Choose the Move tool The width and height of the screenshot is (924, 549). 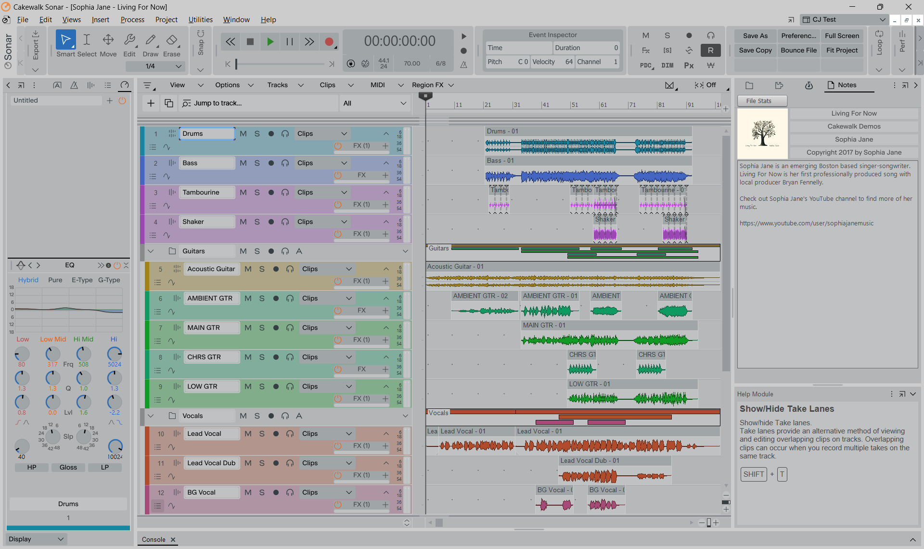[108, 44]
